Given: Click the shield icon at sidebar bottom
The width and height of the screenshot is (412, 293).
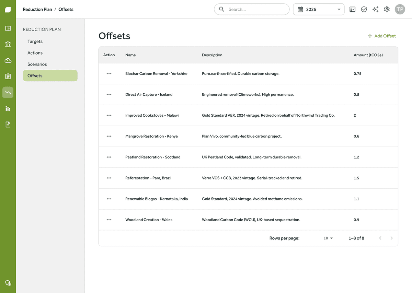Looking at the screenshot, I should (x=8, y=283).
